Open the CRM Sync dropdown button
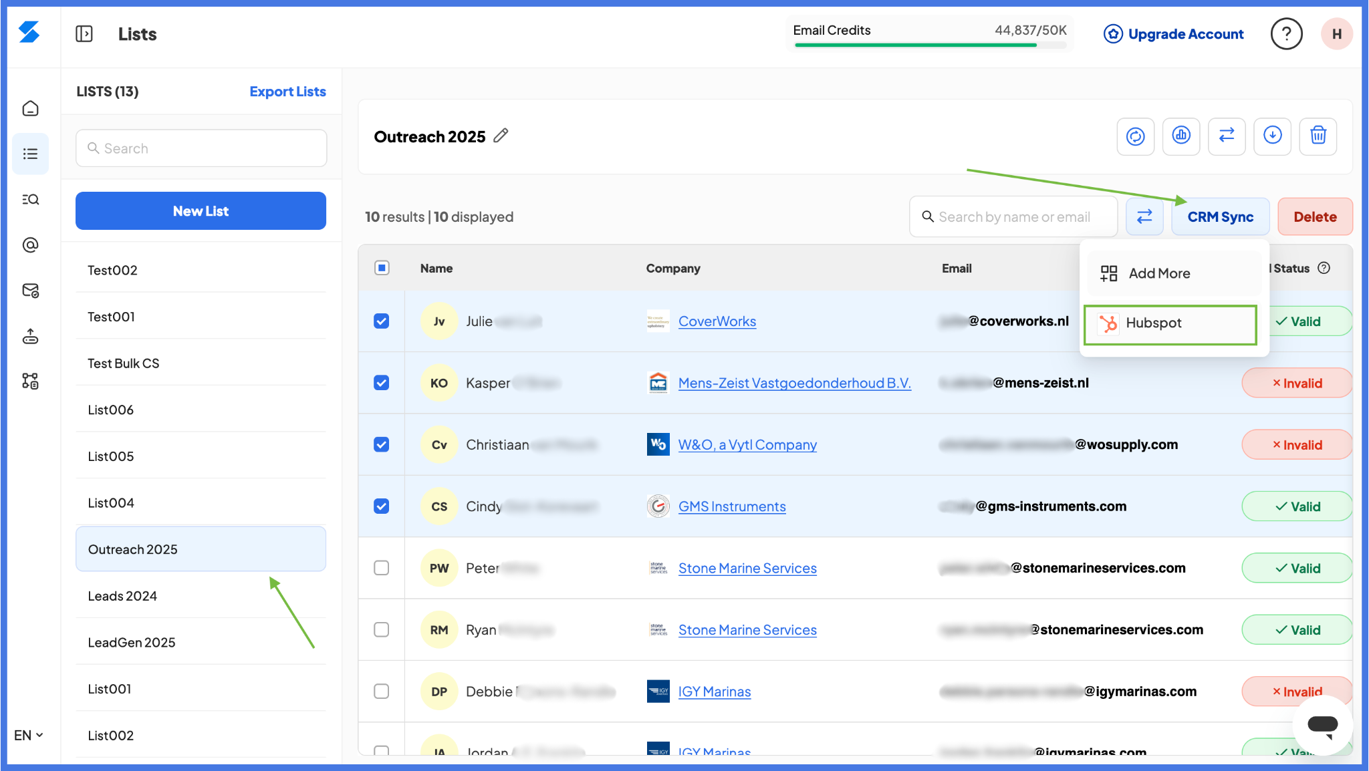 (x=1220, y=216)
